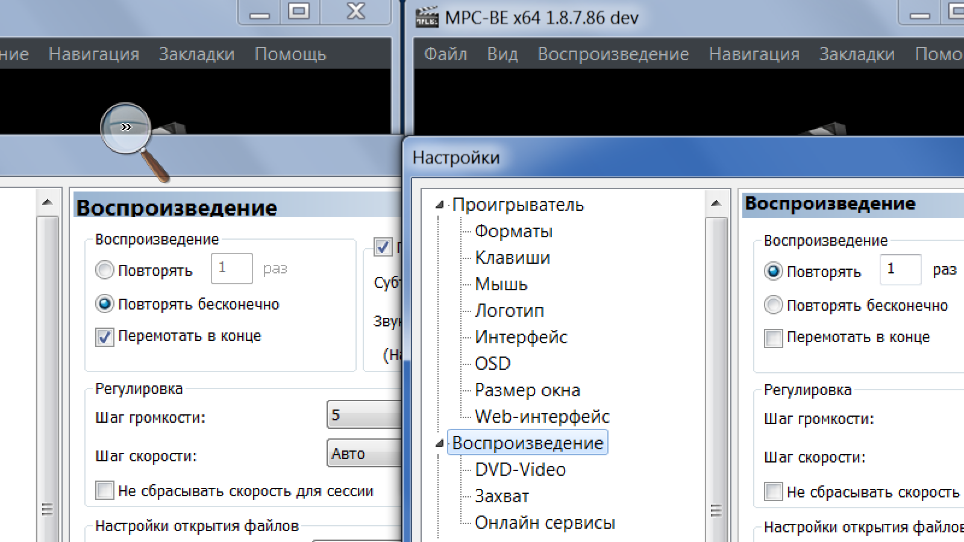Close the left player window
This screenshot has height=542, width=964.
(356, 13)
